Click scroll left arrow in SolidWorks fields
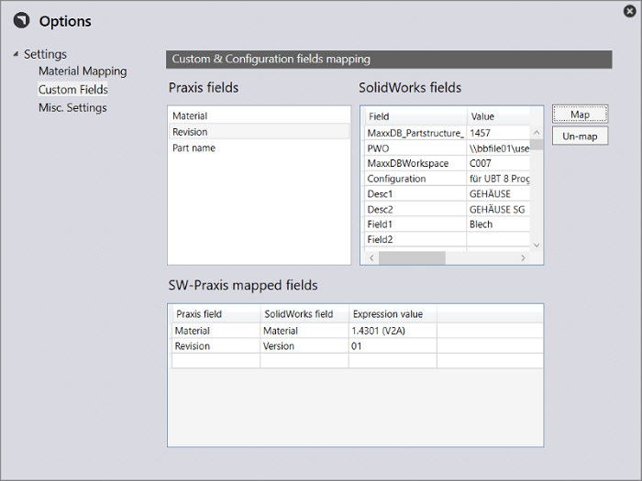Viewport: 642px width, 481px height. pos(371,257)
